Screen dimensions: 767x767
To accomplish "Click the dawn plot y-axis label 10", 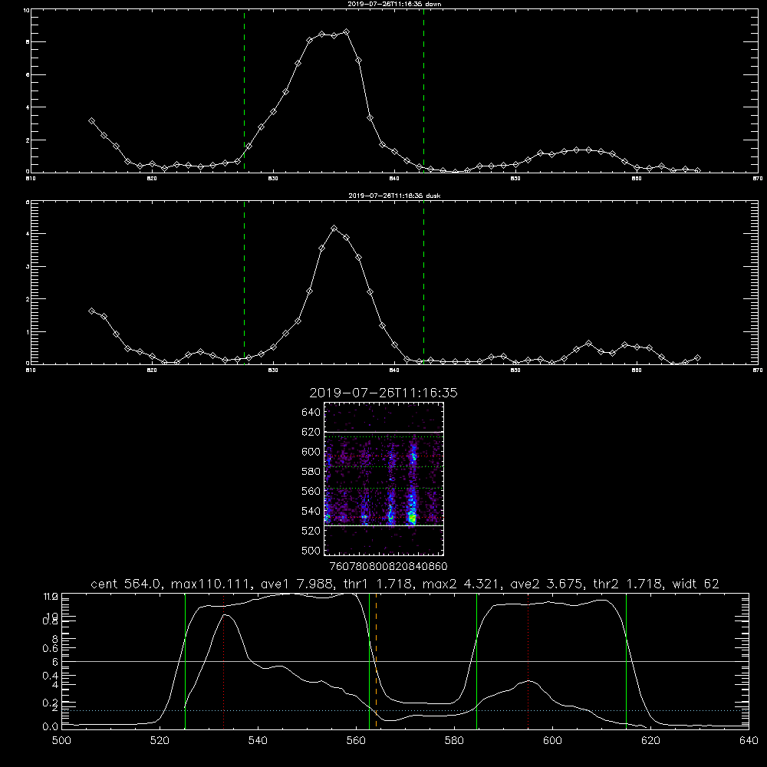I will [26, 10].
